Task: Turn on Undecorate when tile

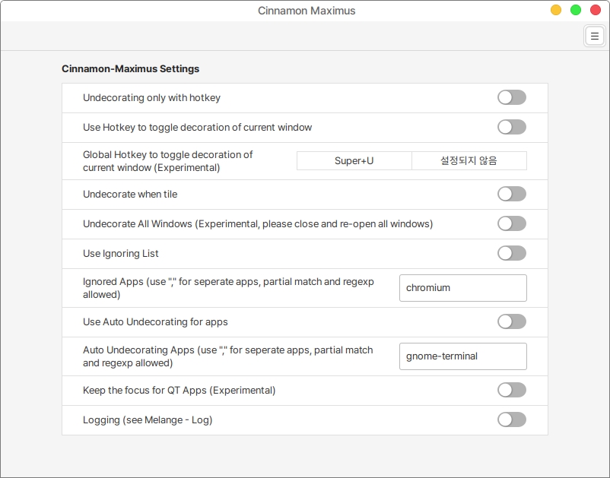Action: pyautogui.click(x=511, y=194)
